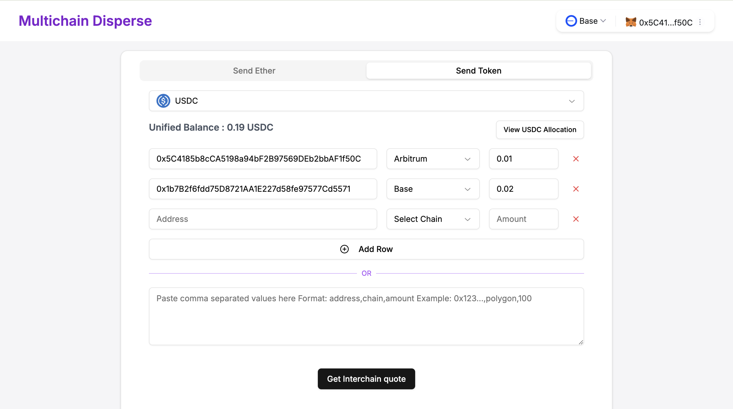Screen dimensions: 733x409
Task: Click the USDC token icon
Action: click(x=163, y=101)
